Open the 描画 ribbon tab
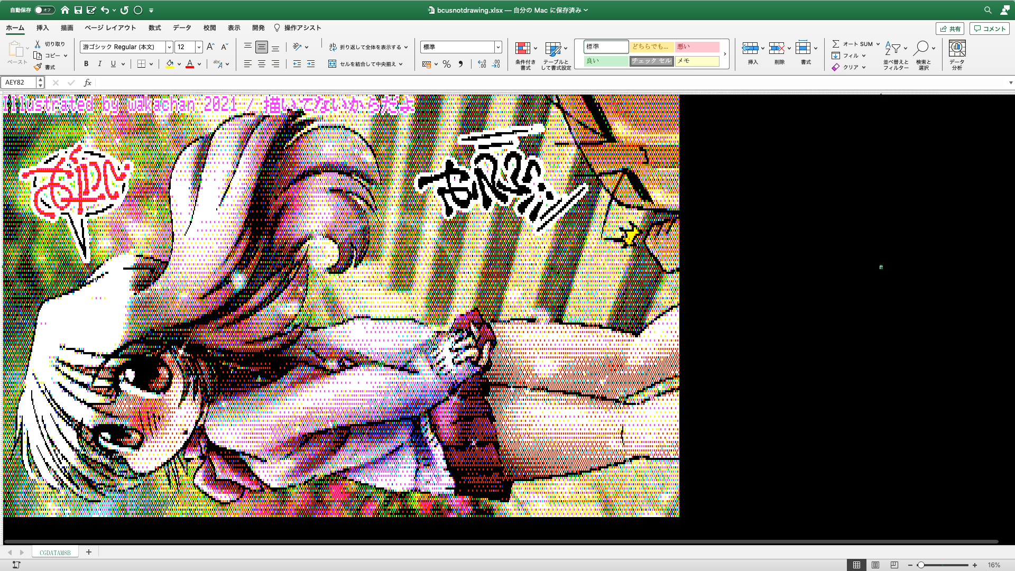The image size is (1015, 571). pos(67,28)
